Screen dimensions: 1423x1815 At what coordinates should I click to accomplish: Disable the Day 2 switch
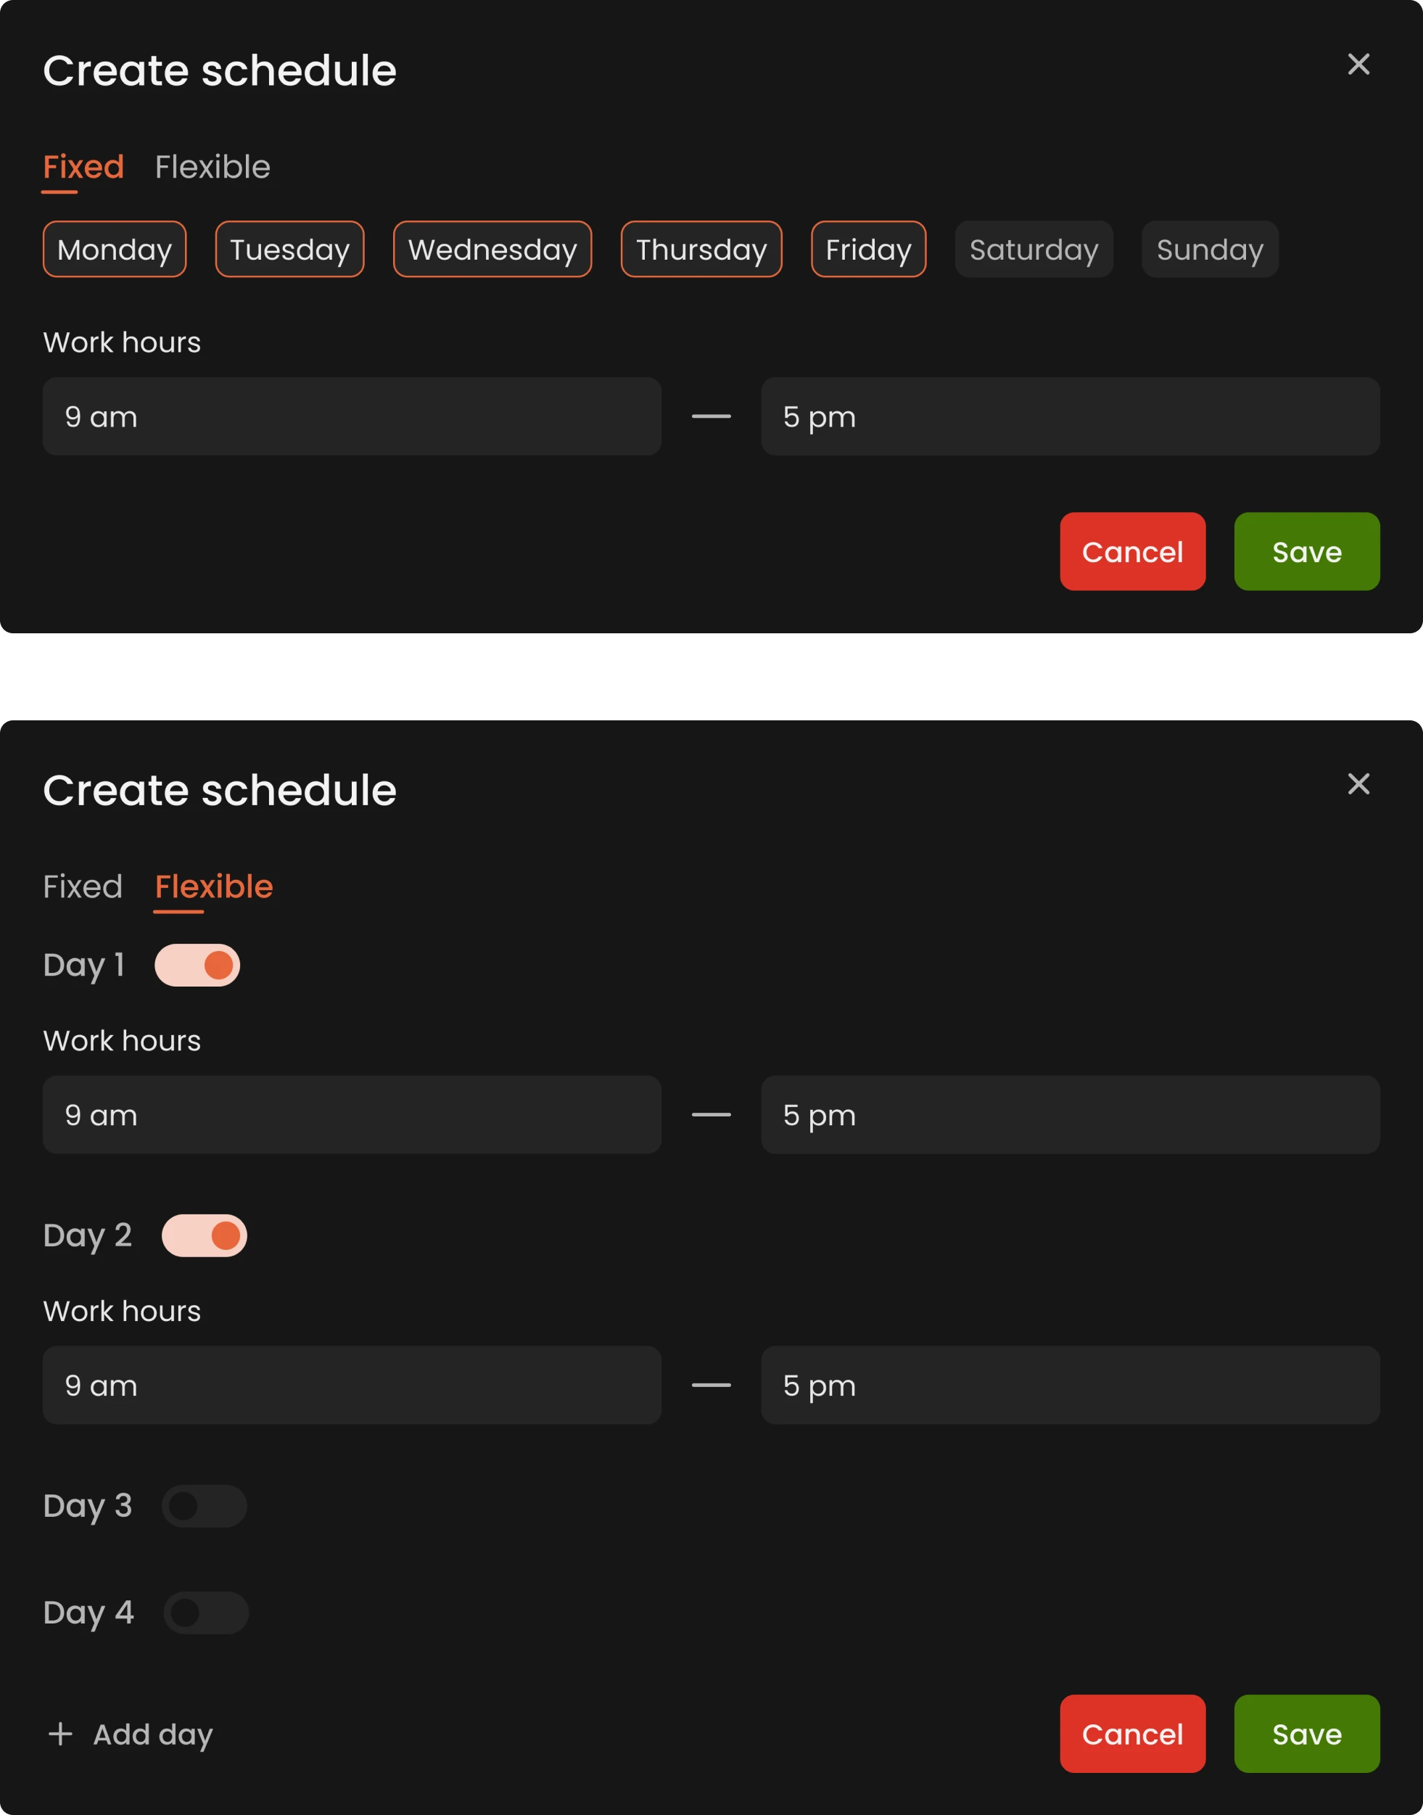[x=204, y=1235]
